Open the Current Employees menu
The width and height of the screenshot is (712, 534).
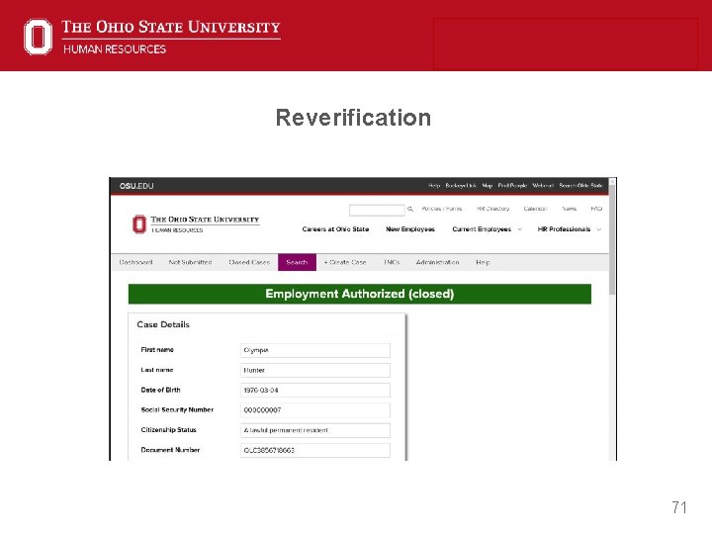pyautogui.click(x=482, y=229)
